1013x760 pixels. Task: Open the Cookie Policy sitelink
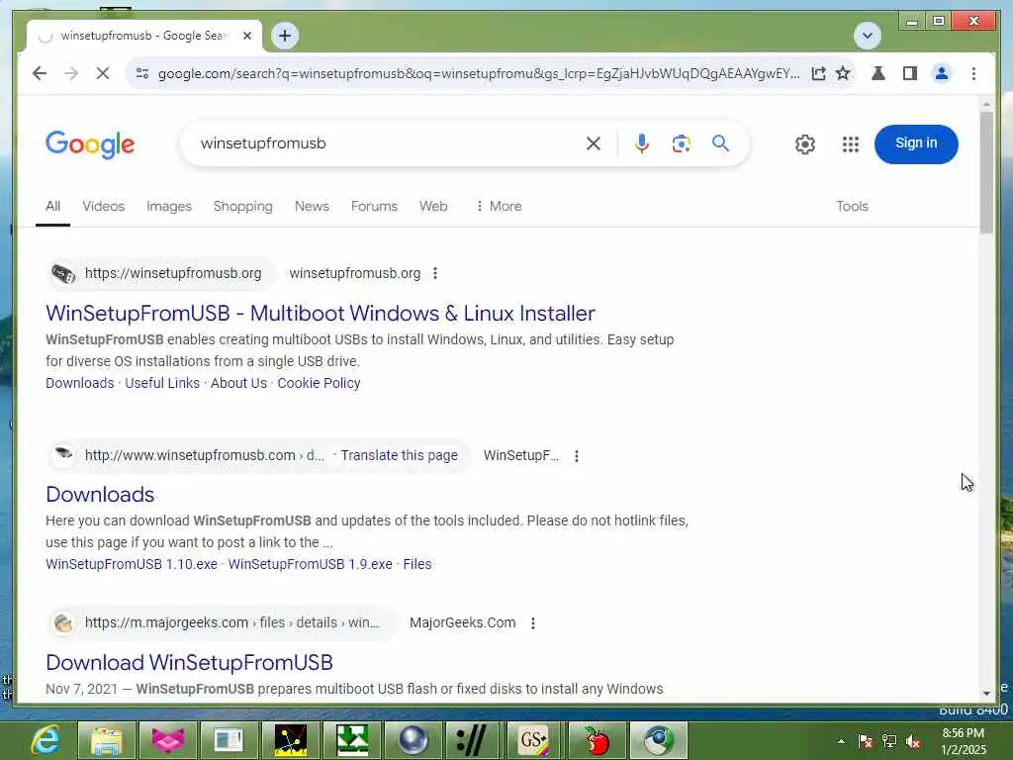[x=319, y=383]
